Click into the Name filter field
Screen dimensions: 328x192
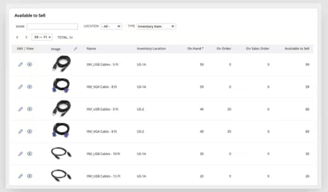52,26
